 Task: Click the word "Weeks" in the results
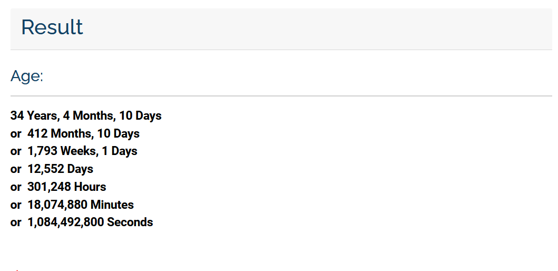(x=78, y=151)
